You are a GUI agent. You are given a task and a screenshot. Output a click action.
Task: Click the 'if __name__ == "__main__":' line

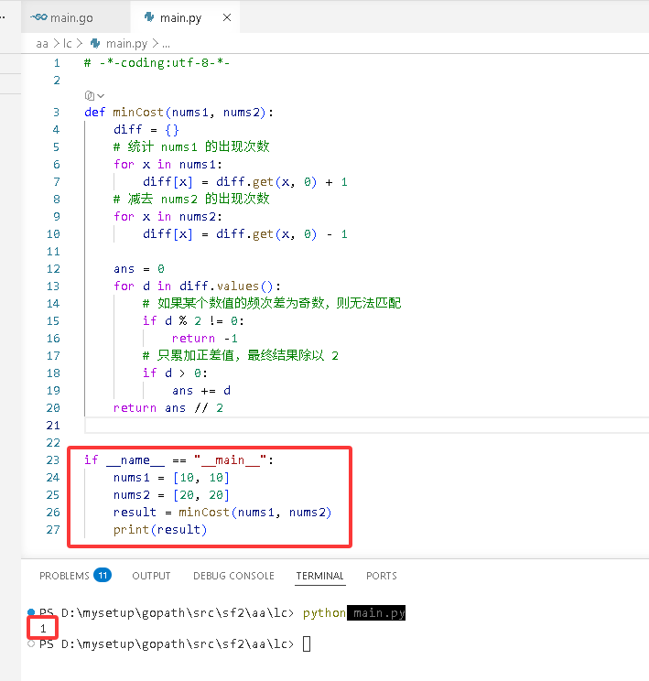click(x=178, y=459)
